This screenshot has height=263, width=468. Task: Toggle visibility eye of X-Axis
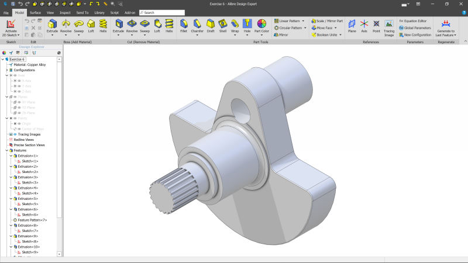point(19,81)
